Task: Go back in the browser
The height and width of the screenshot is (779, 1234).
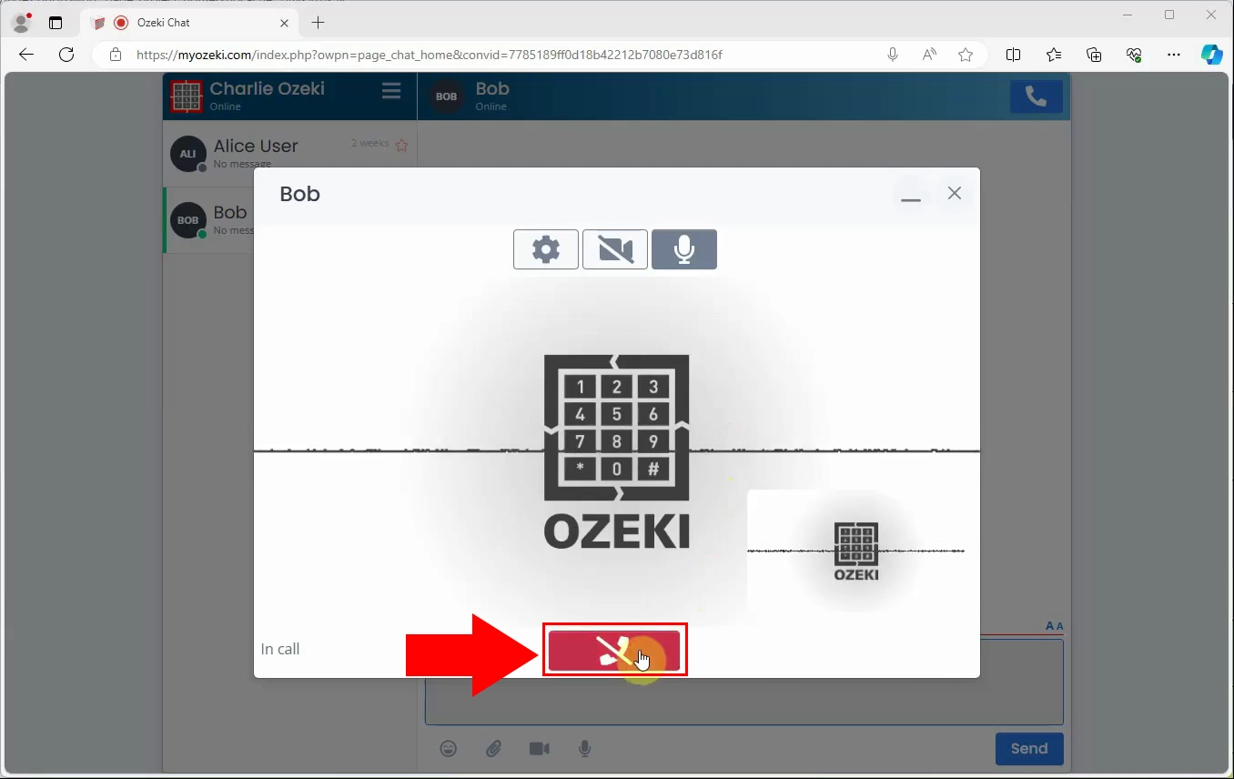Action: coord(26,55)
